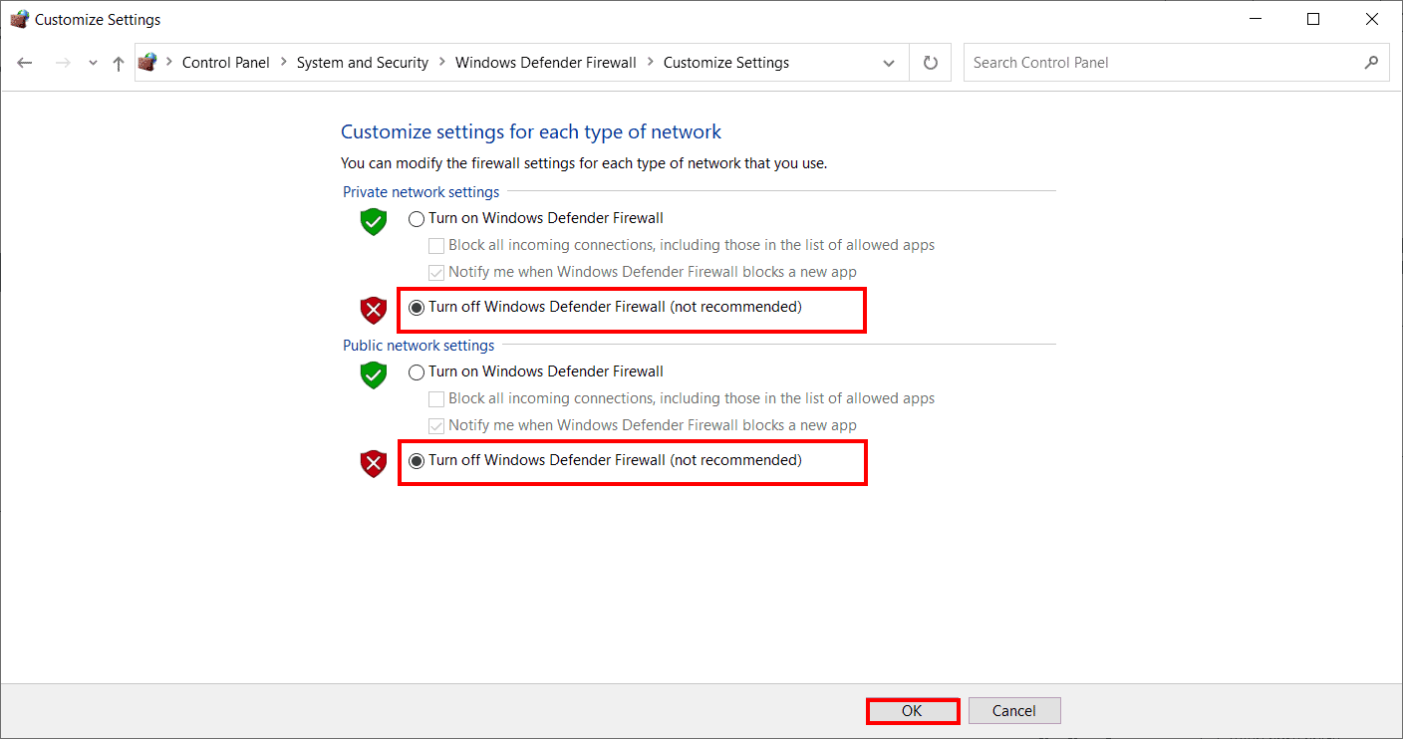
Task: Click green shield icon in Public settings
Action: [x=373, y=374]
